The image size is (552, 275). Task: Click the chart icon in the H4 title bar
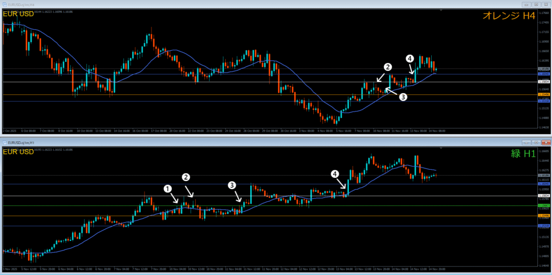point(5,4)
